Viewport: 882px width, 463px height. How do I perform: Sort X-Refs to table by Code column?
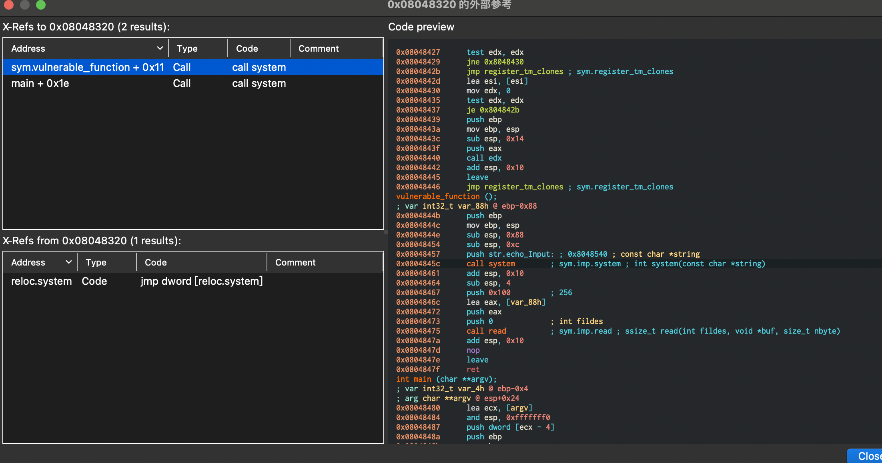point(247,48)
